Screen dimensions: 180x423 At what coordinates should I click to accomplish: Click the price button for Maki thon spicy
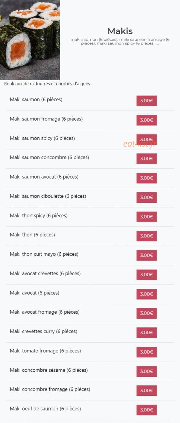(146, 217)
